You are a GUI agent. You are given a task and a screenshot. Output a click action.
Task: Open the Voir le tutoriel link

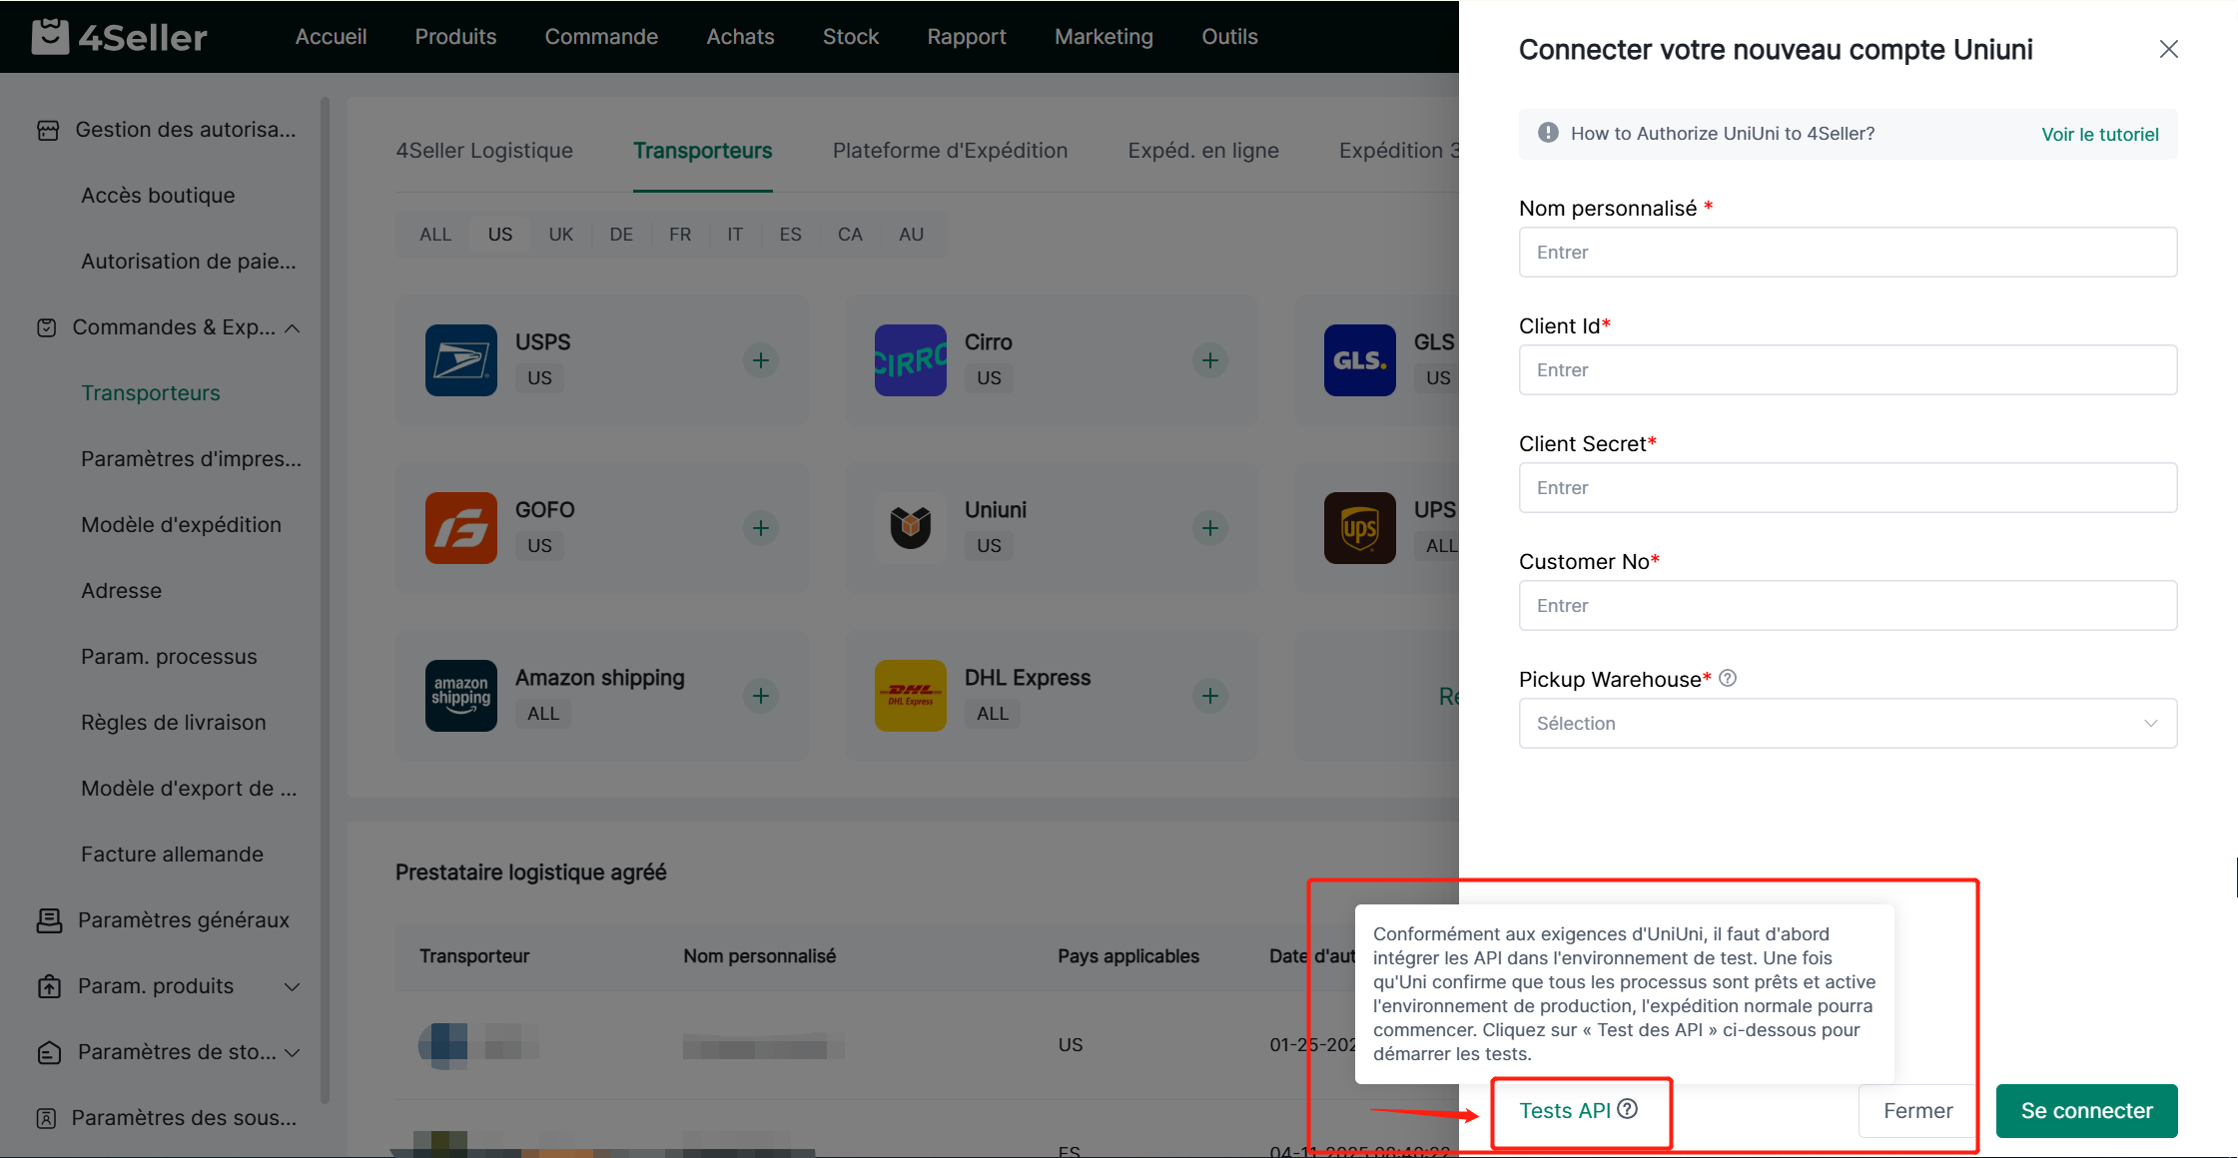[2099, 135]
